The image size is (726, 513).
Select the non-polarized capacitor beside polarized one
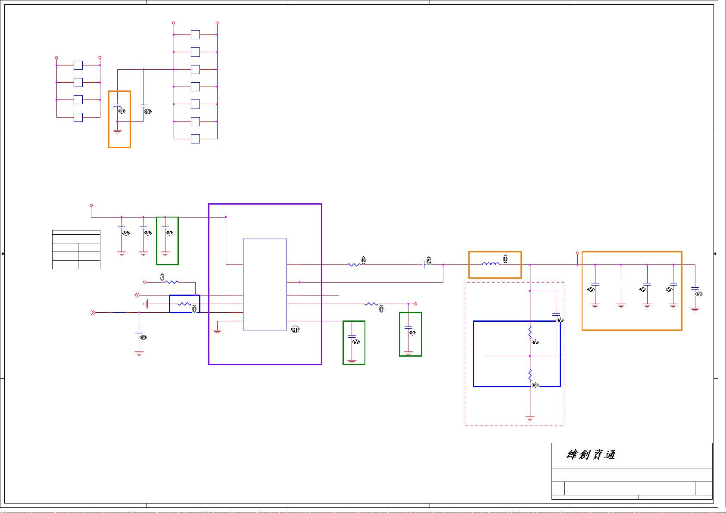click(143, 106)
